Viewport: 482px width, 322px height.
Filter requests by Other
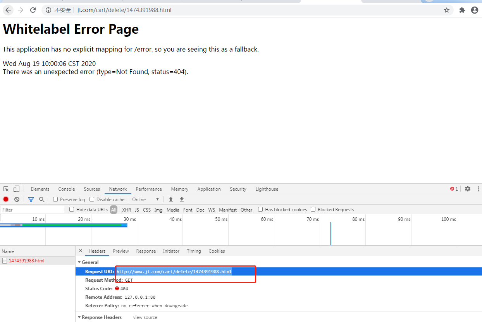point(246,210)
